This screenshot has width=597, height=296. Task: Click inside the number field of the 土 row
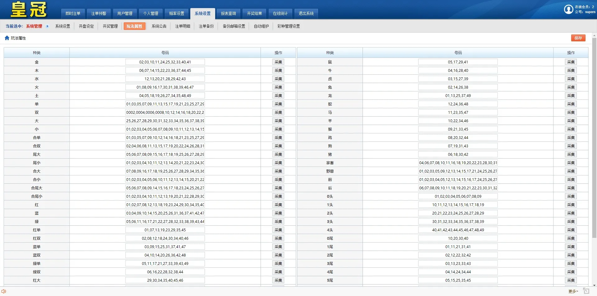165,95
